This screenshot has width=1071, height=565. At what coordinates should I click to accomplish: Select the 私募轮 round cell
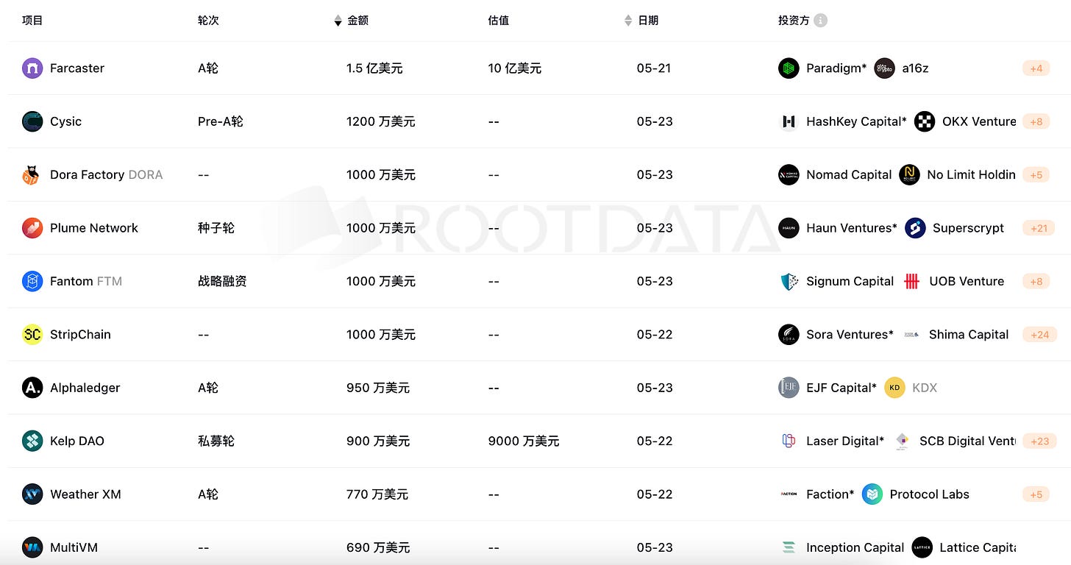216,441
